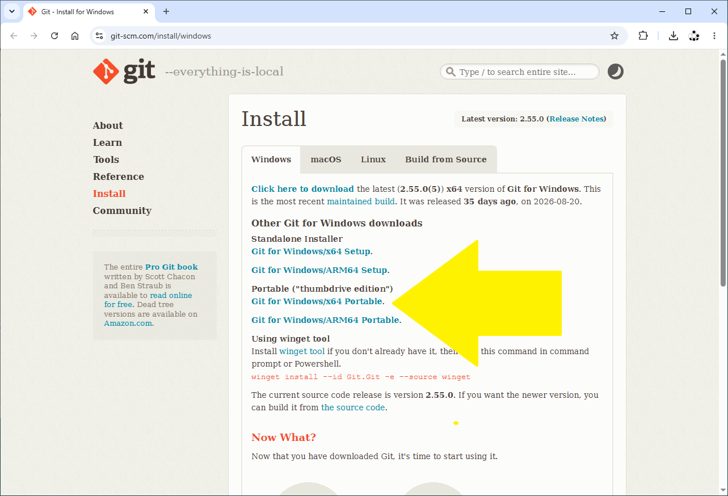Follow 'the source code' link

pos(353,407)
